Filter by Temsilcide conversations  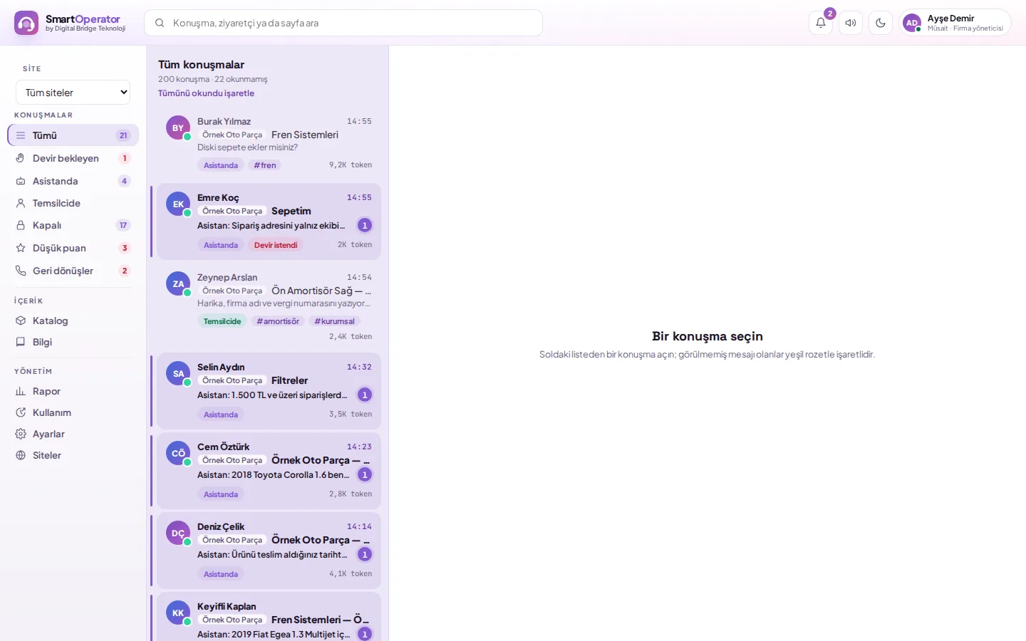[x=73, y=203]
